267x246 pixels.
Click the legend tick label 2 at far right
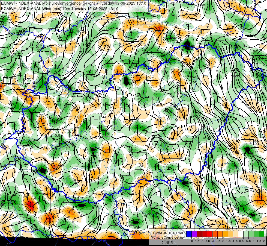[x=264, y=241]
